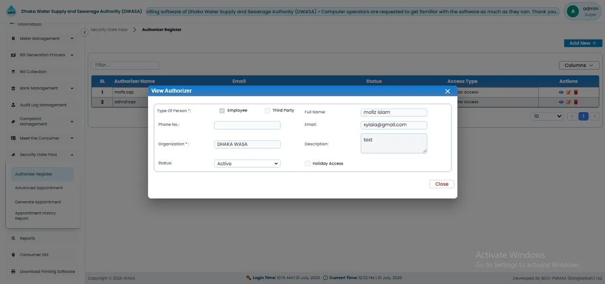This screenshot has height=284, width=605.
Task: Open Appointment History Report
Action: (x=35, y=216)
